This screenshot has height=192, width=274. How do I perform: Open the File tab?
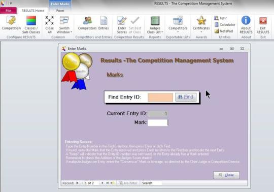pos(8,11)
